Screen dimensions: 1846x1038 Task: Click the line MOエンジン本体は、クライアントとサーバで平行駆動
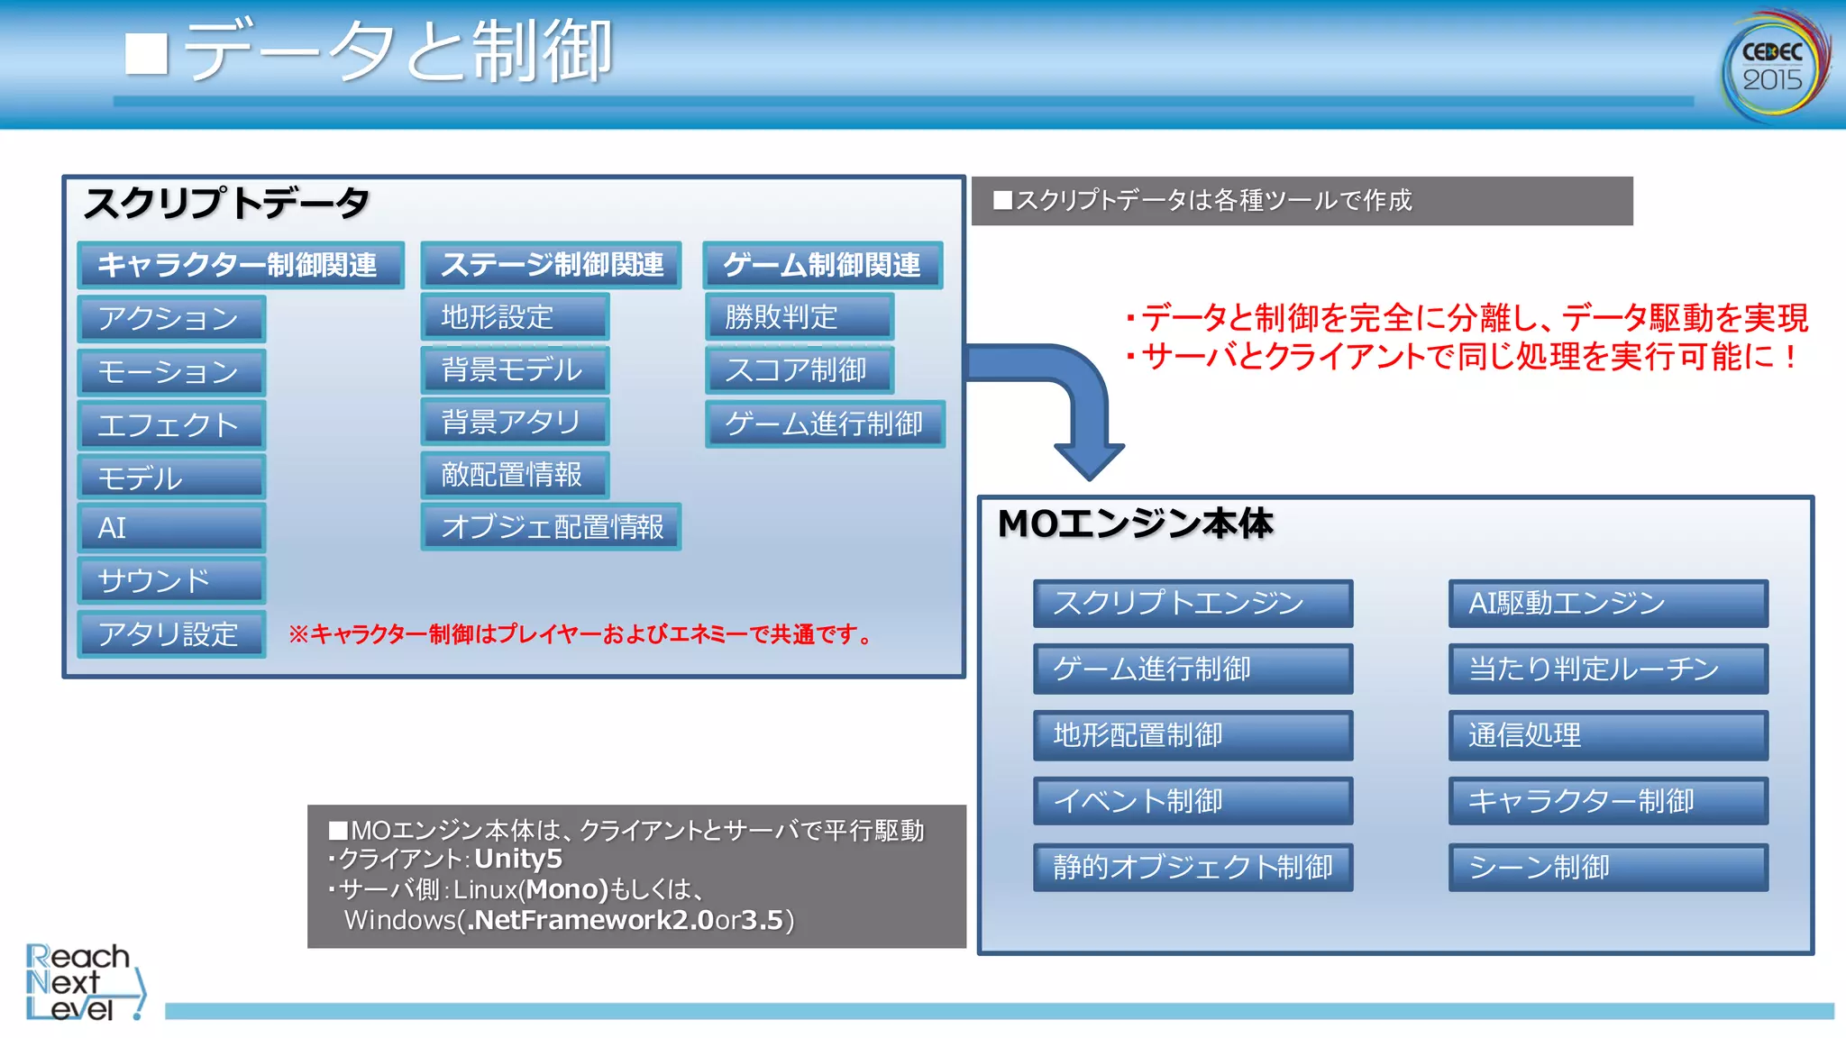(x=626, y=830)
